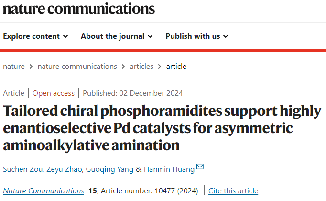Open the About the journal menu label
The width and height of the screenshot is (326, 201).
[x=112, y=36]
